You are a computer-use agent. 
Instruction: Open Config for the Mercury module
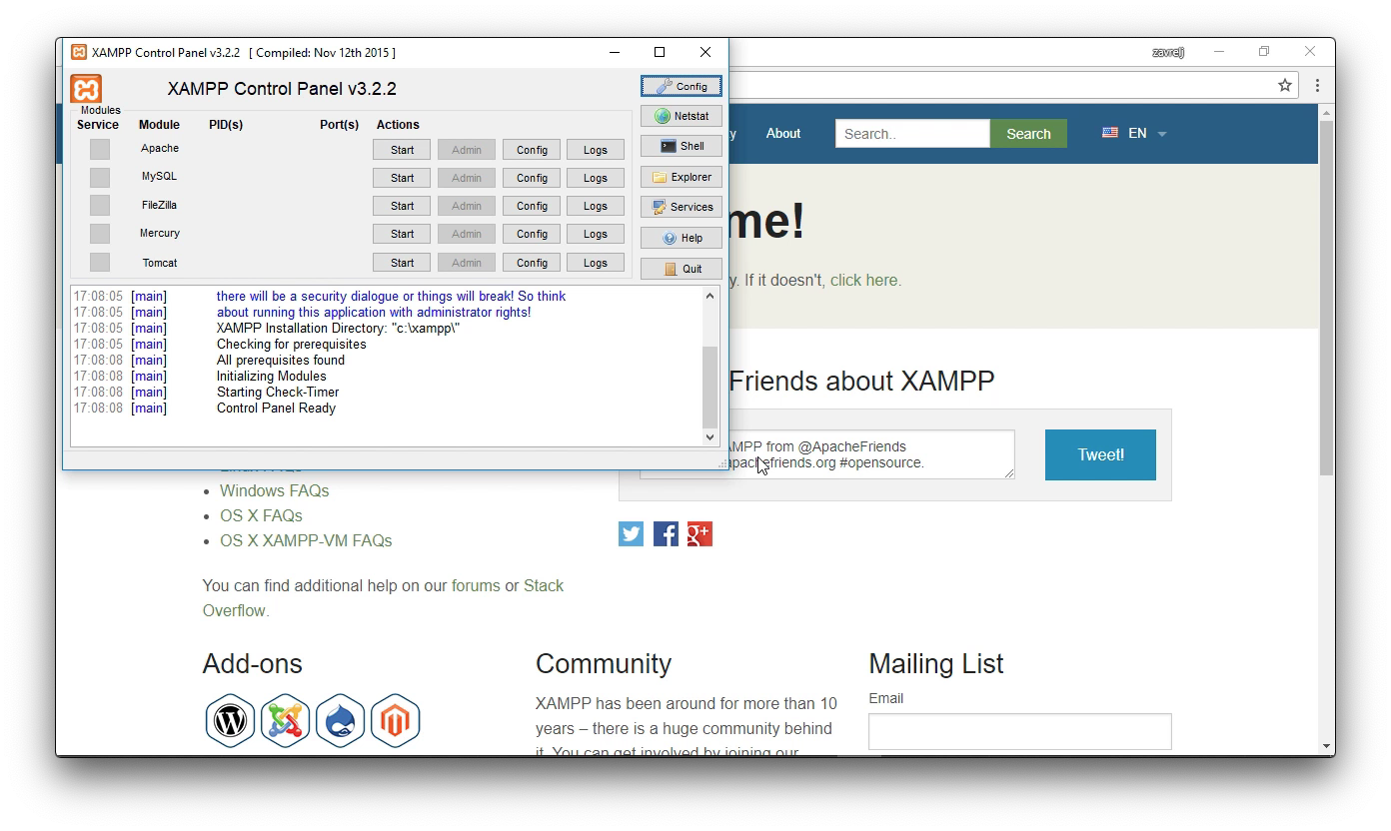coord(532,234)
